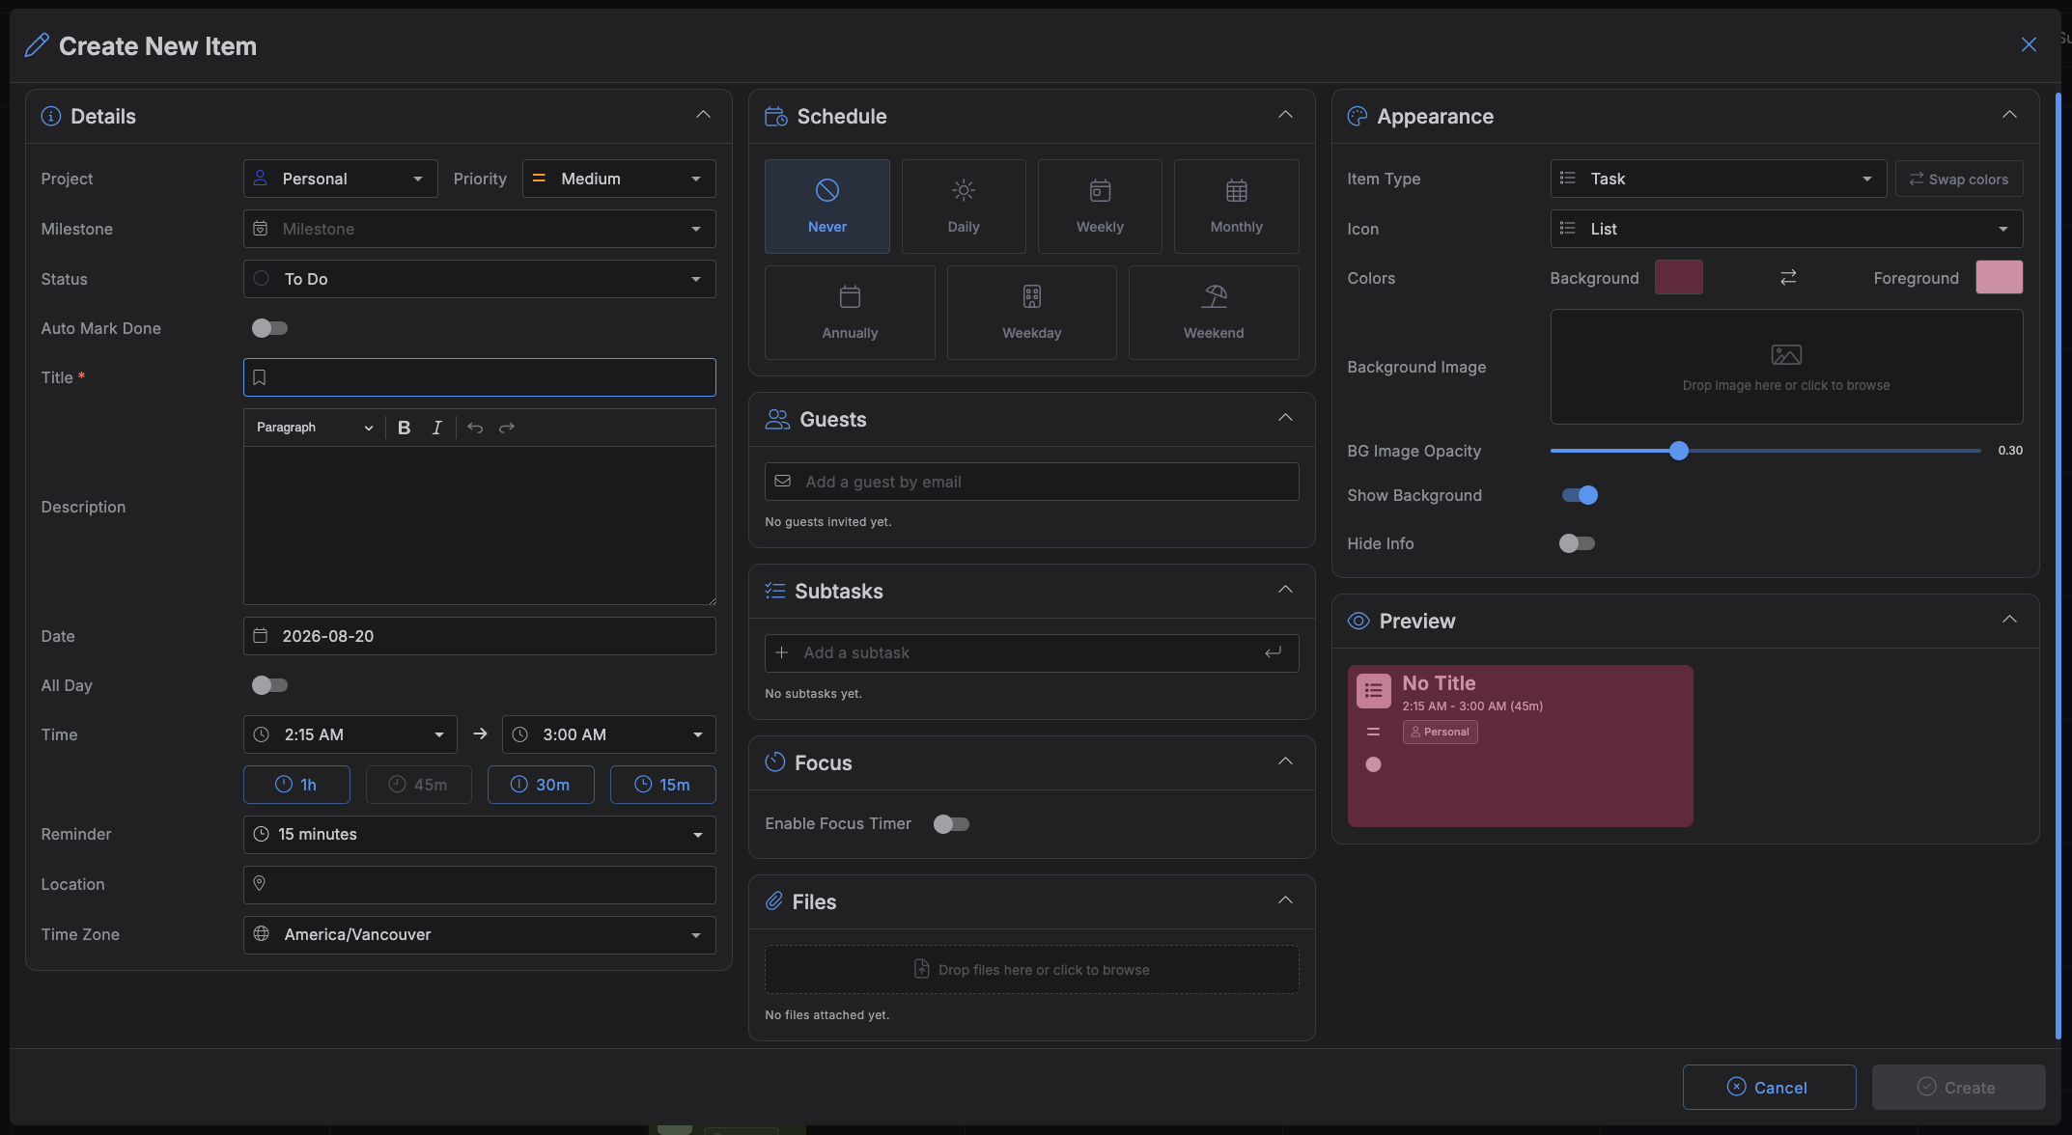Select the Weekday schedule option
Viewport: 2072px width, 1135px height.
point(1031,313)
